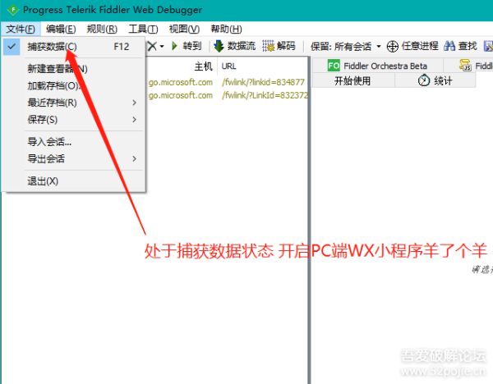Sort by the 主机 column header

(x=204, y=66)
